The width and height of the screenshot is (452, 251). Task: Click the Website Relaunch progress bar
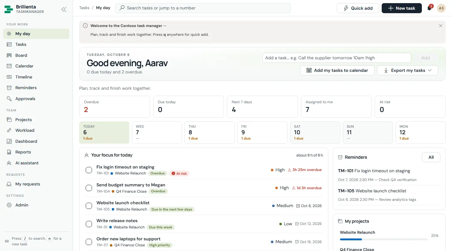(x=384, y=239)
